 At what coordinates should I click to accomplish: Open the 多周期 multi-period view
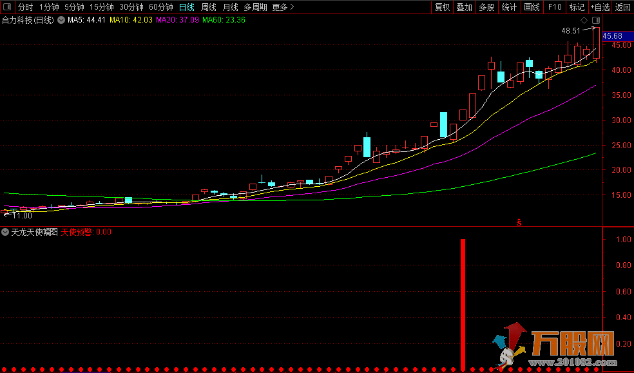tap(255, 7)
